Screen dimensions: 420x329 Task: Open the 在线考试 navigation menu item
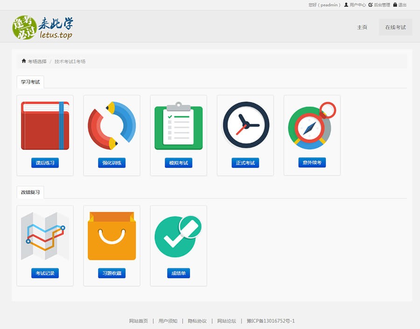point(395,27)
